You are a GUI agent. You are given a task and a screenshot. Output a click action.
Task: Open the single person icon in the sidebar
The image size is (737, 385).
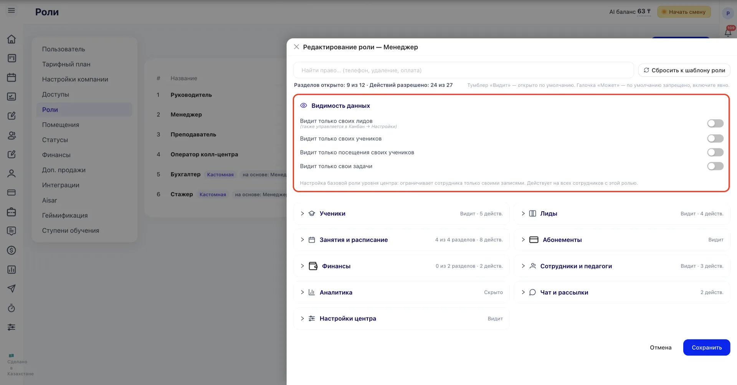(x=12, y=173)
